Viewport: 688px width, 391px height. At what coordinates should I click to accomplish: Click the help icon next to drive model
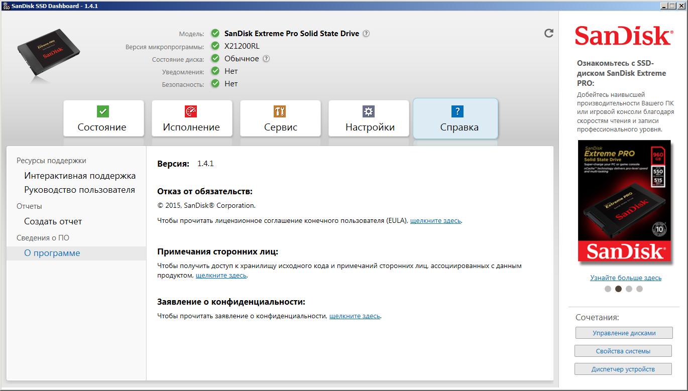click(367, 34)
